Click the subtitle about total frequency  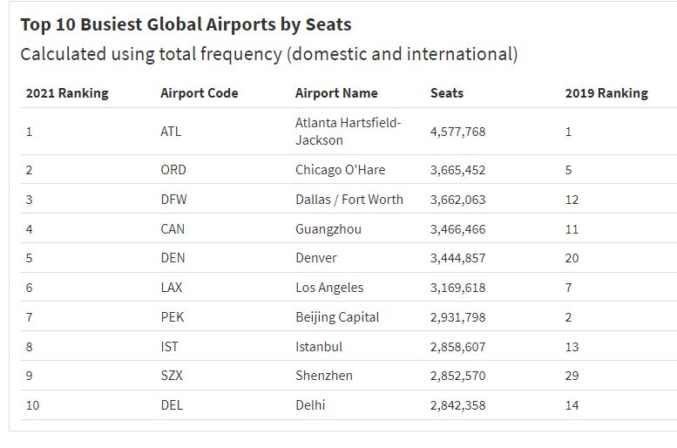[269, 54]
